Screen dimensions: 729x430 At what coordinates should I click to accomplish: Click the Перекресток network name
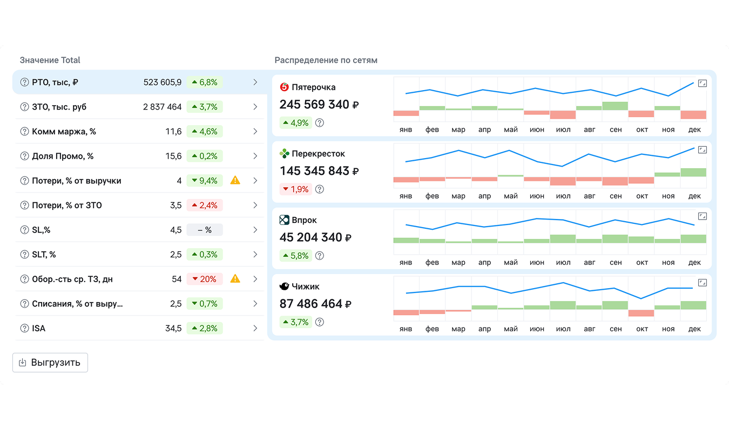[318, 154]
